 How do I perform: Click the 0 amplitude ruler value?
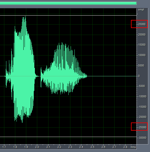[139, 76]
